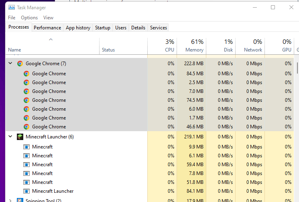Click the sort arrow above the Name column
The width and height of the screenshot is (299, 202).
tap(51, 39)
